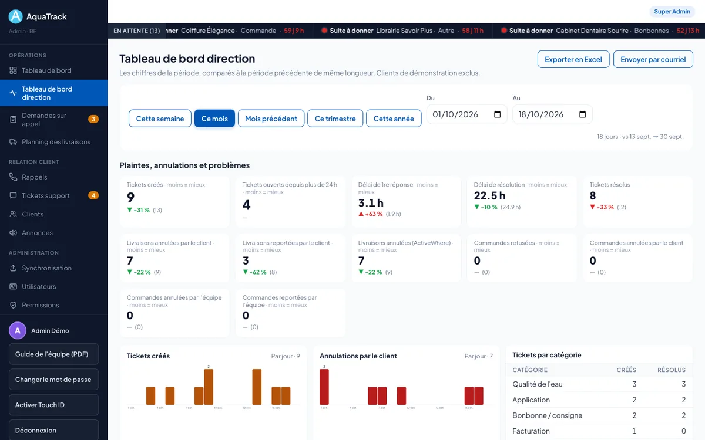
Task: Click Coiffure Élégance in the ticker
Action: [x=207, y=31]
